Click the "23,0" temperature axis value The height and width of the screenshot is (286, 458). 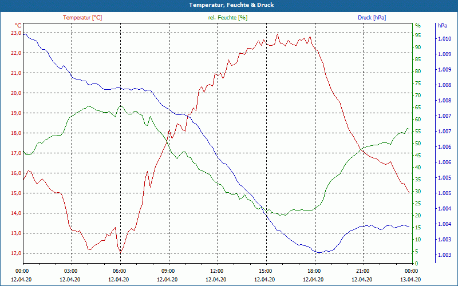16,33
